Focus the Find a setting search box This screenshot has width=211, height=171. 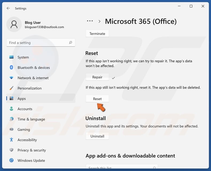click(x=37, y=43)
